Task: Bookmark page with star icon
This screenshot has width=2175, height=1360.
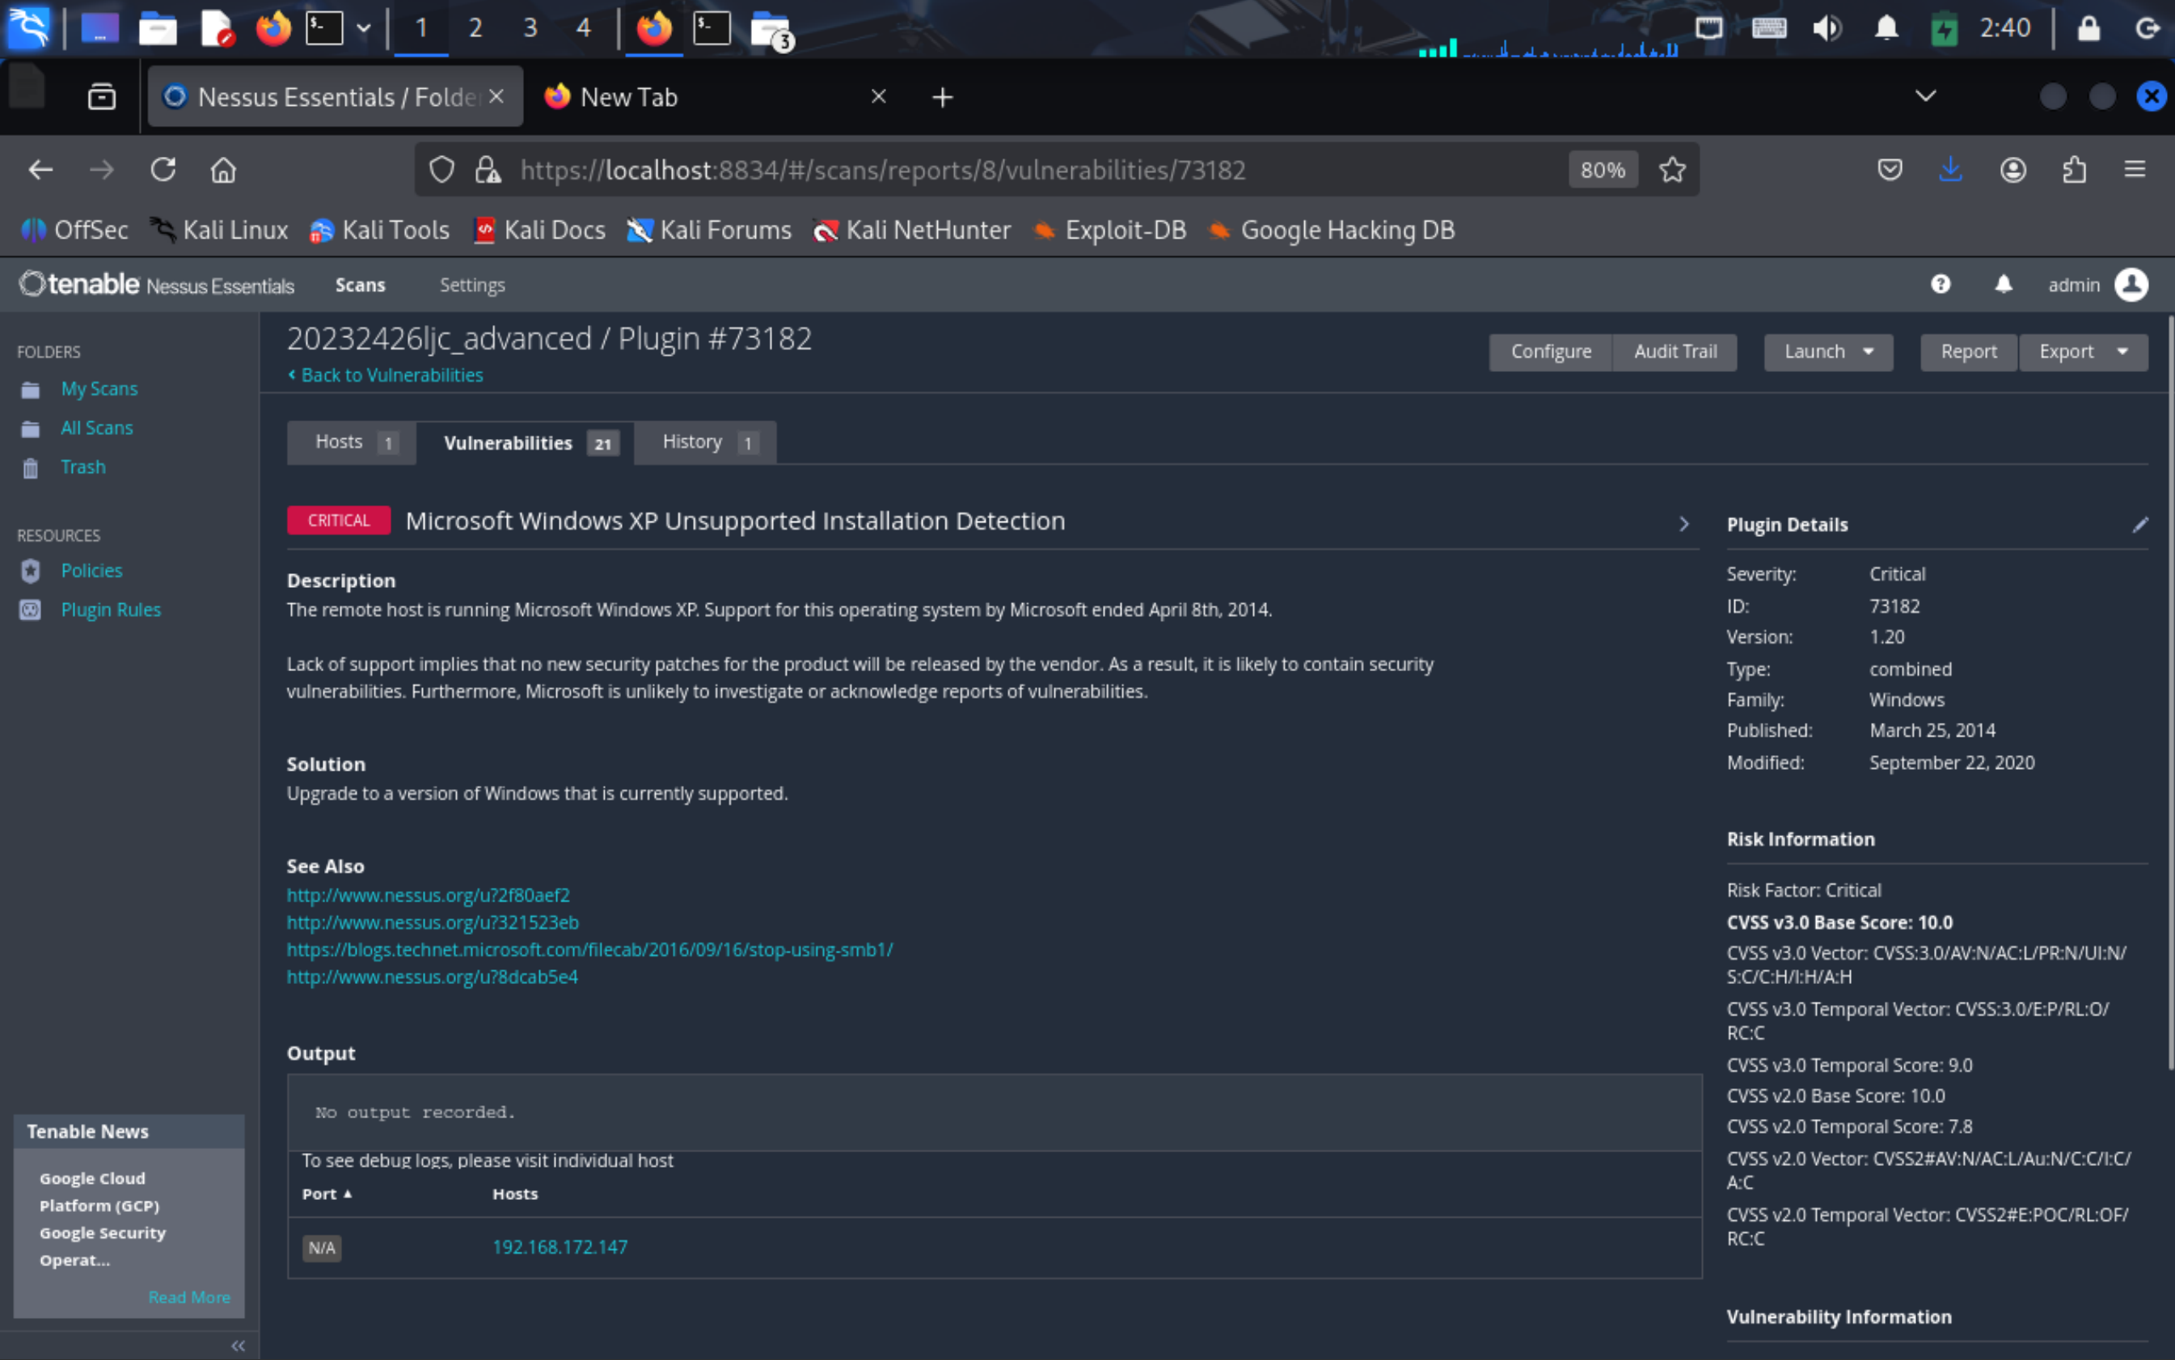Action: (x=1672, y=169)
